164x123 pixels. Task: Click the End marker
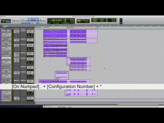(97, 27)
